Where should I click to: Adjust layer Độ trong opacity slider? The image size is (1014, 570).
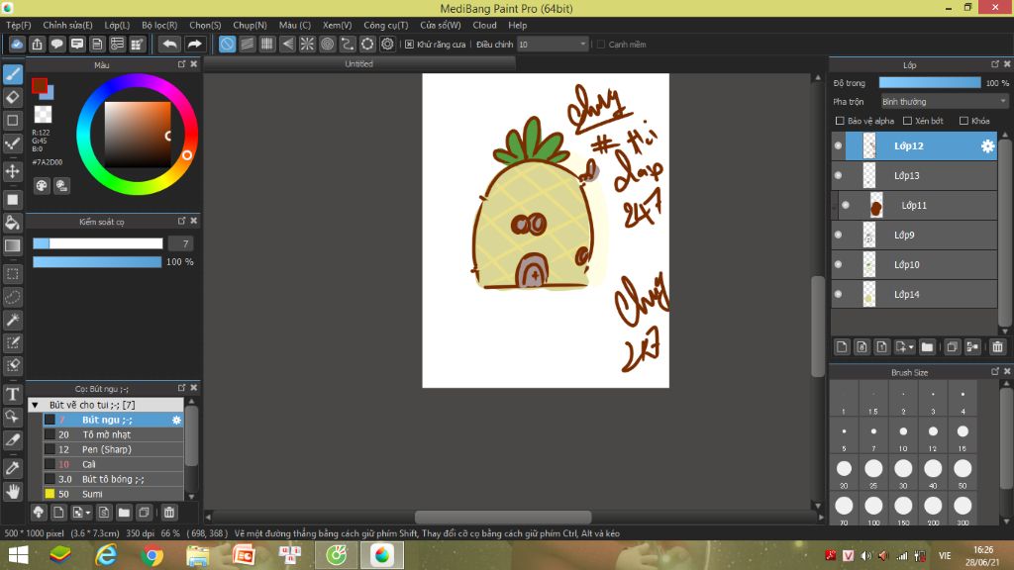(929, 83)
